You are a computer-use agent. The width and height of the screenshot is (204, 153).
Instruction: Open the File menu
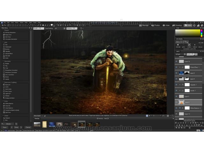tap(5, 23)
